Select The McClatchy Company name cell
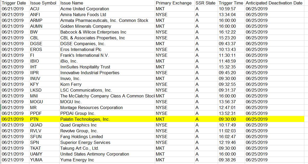This screenshot has height=164, width=308. (x=107, y=96)
